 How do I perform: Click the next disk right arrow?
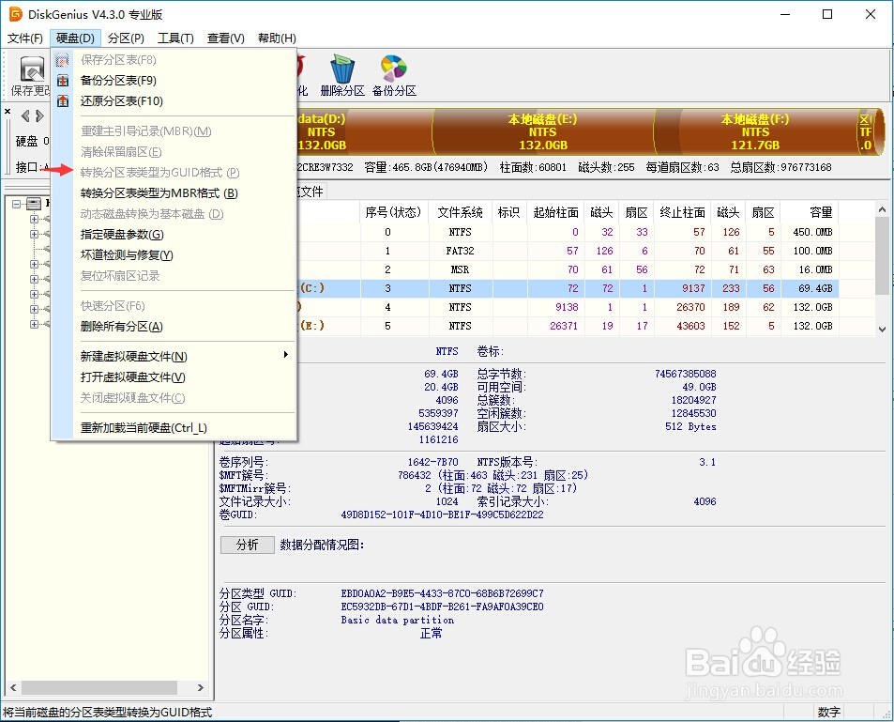pos(39,116)
